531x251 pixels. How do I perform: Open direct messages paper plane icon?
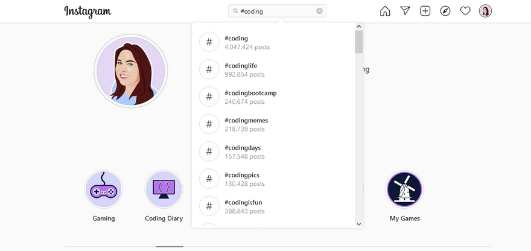pyautogui.click(x=405, y=11)
